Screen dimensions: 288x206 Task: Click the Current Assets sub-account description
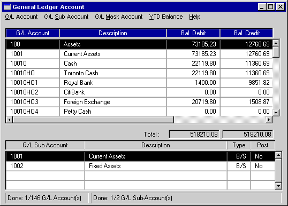pyautogui.click(x=156, y=156)
